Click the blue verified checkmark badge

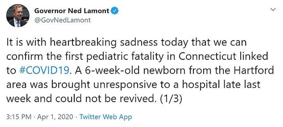coord(115,11)
